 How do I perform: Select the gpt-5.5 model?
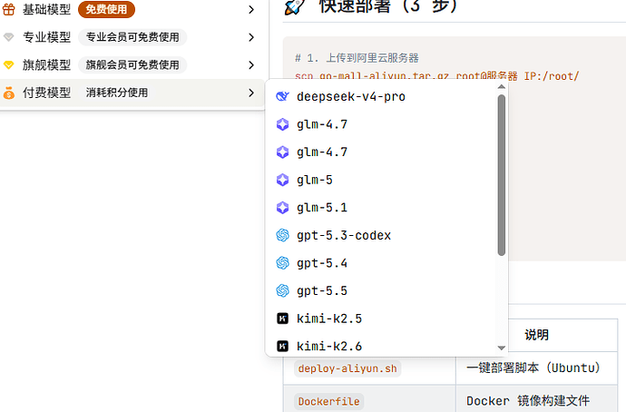(381, 290)
